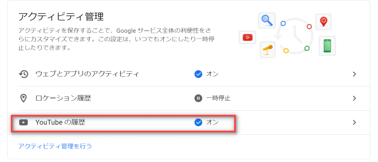The width and height of the screenshot is (378, 162).
Task: Click the clock history illustration center
Action: pos(294,36)
